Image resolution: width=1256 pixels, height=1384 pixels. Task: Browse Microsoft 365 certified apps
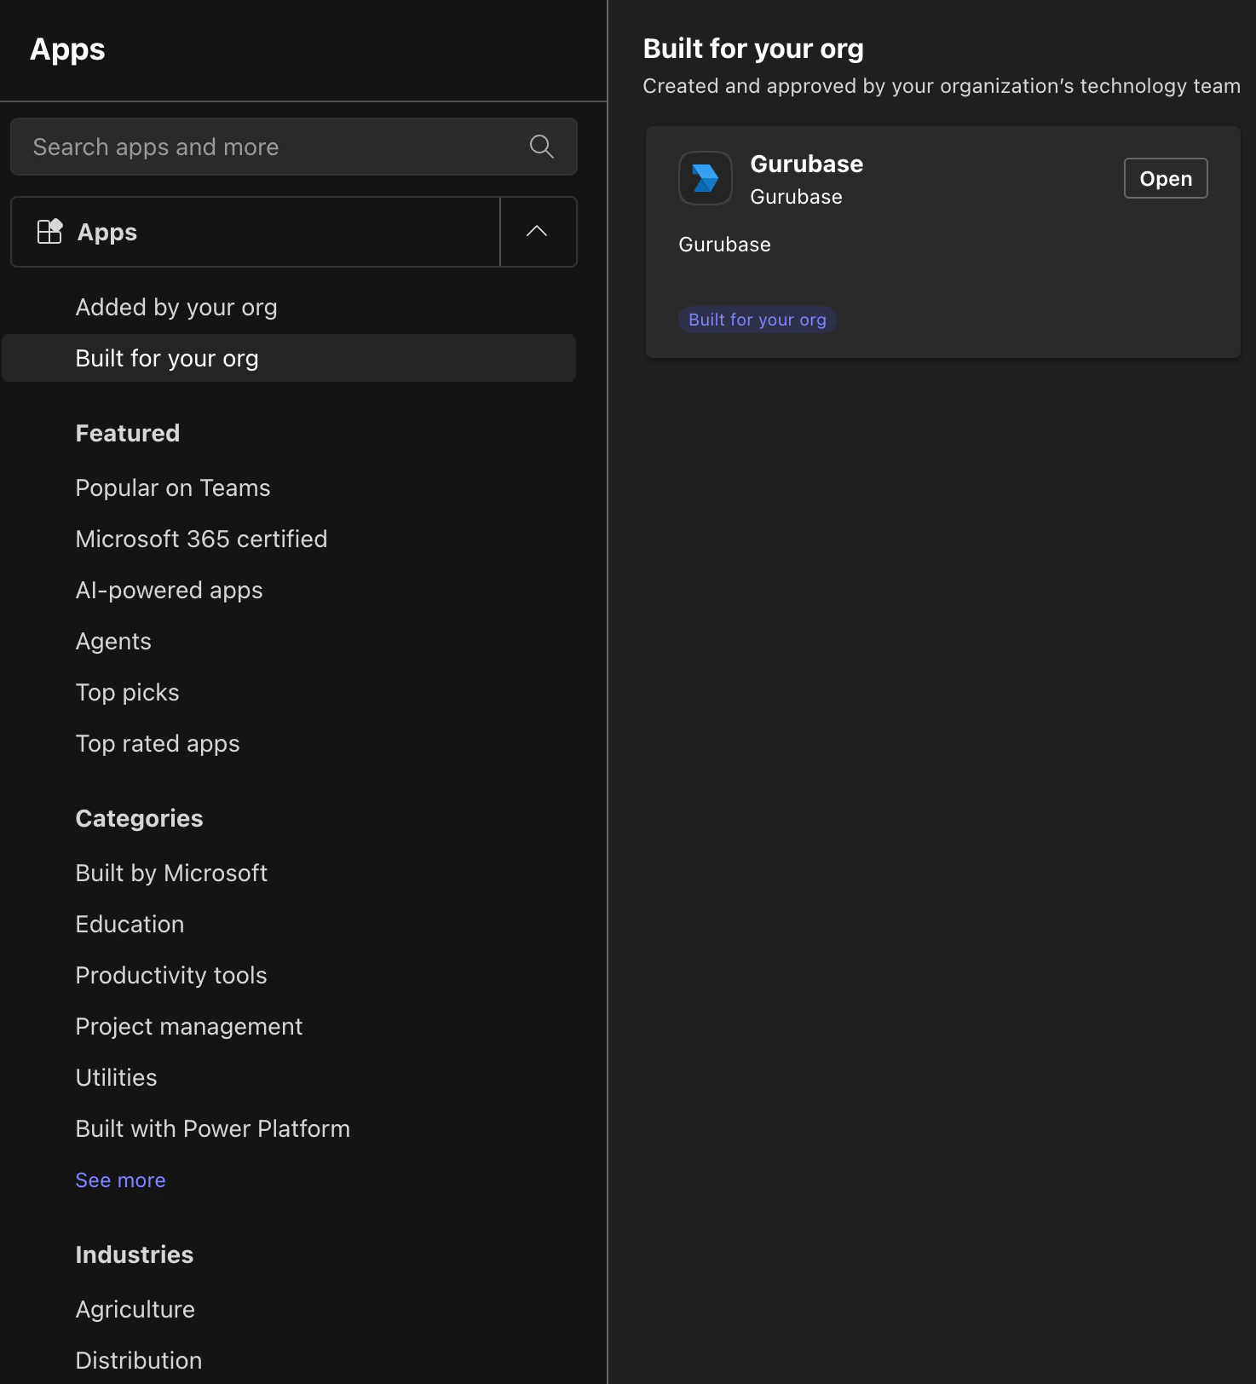[x=201, y=539]
